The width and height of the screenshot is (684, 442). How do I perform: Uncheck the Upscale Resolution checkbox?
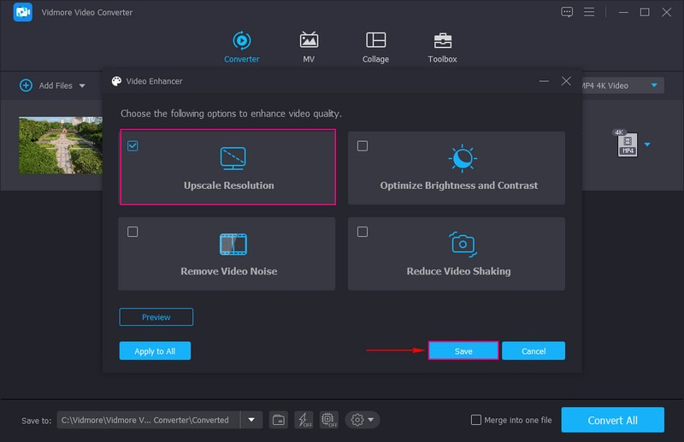click(x=133, y=146)
